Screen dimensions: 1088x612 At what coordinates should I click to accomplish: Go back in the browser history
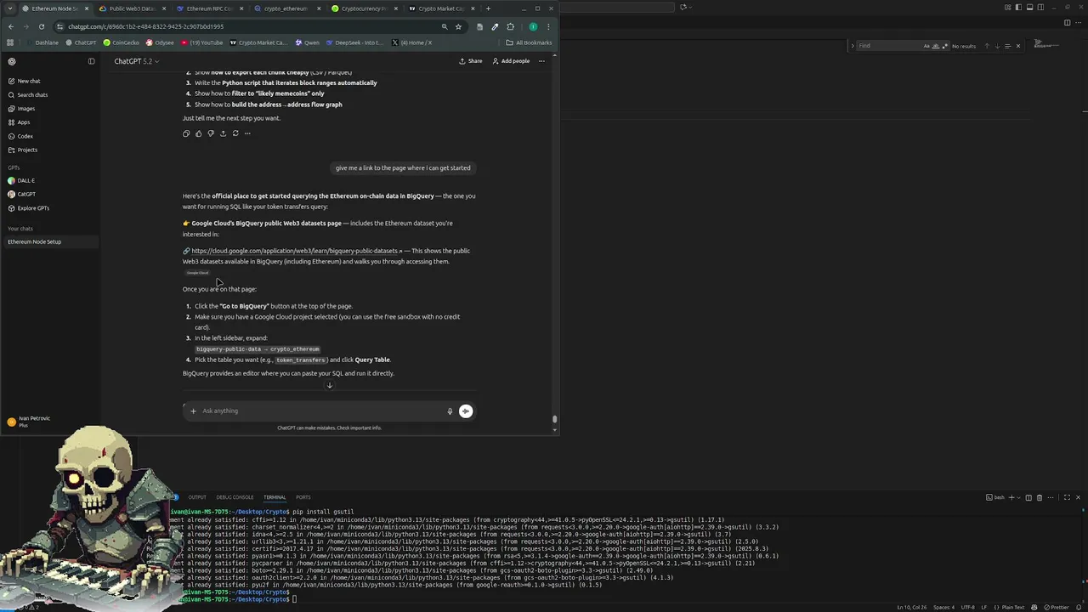(x=10, y=26)
